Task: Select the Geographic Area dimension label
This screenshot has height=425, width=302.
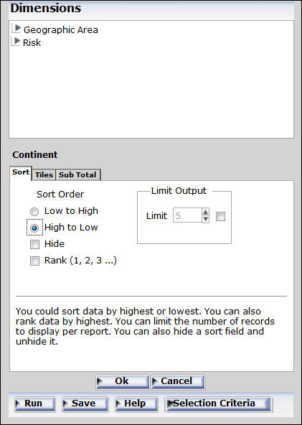Action: (61, 30)
